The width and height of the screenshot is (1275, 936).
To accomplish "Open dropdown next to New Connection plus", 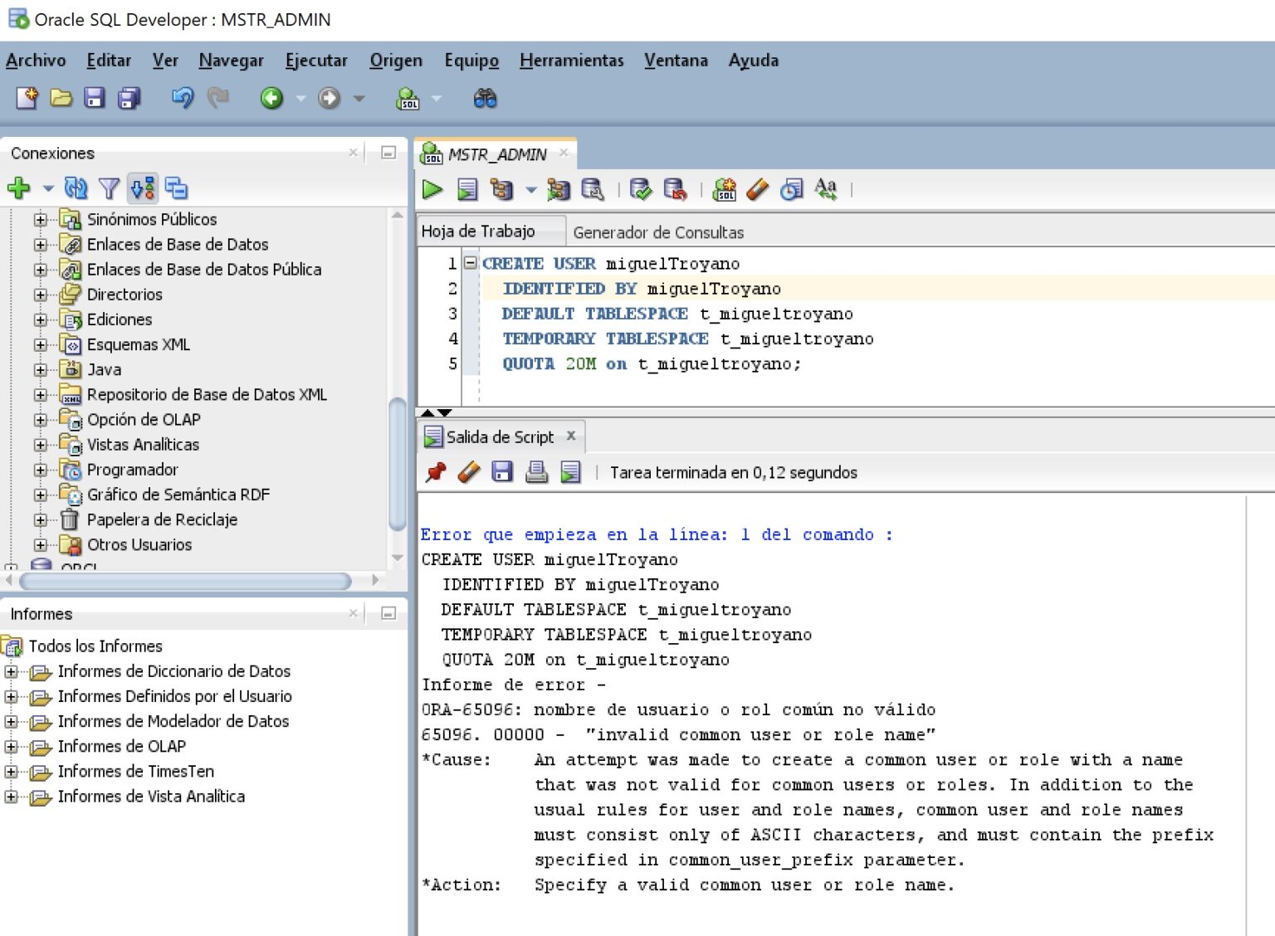I will coord(48,188).
